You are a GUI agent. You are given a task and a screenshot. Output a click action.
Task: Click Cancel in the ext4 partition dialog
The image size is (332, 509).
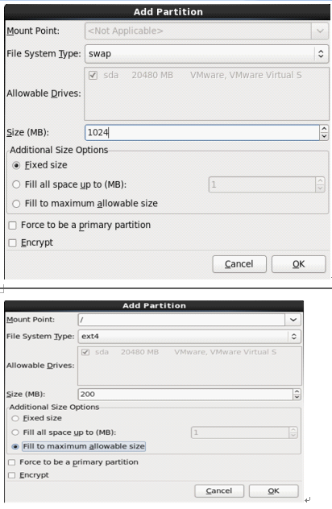[x=219, y=490]
